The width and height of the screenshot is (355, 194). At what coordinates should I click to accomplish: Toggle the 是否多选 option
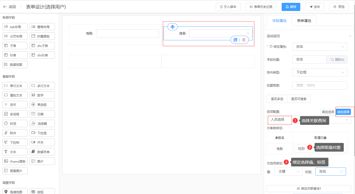[277, 99]
